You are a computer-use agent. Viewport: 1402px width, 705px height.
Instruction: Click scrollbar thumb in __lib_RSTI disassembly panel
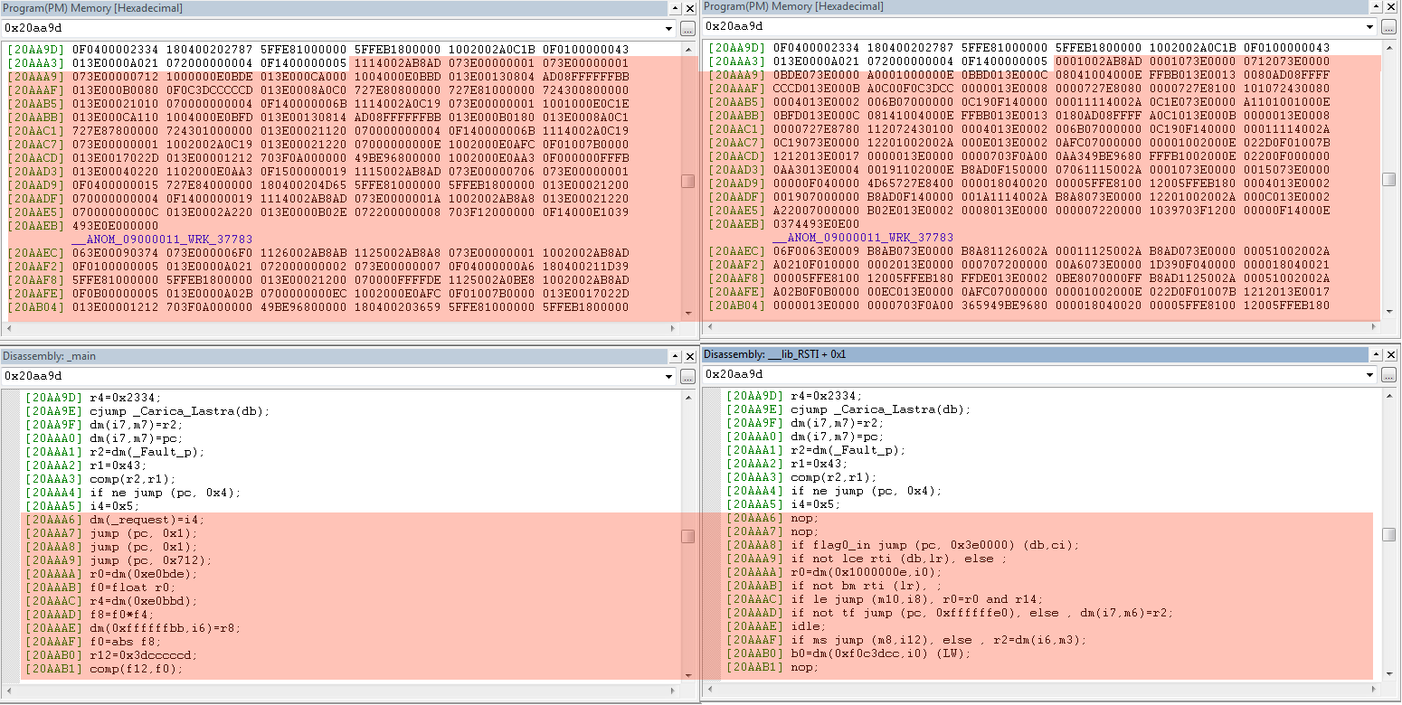coord(1389,535)
